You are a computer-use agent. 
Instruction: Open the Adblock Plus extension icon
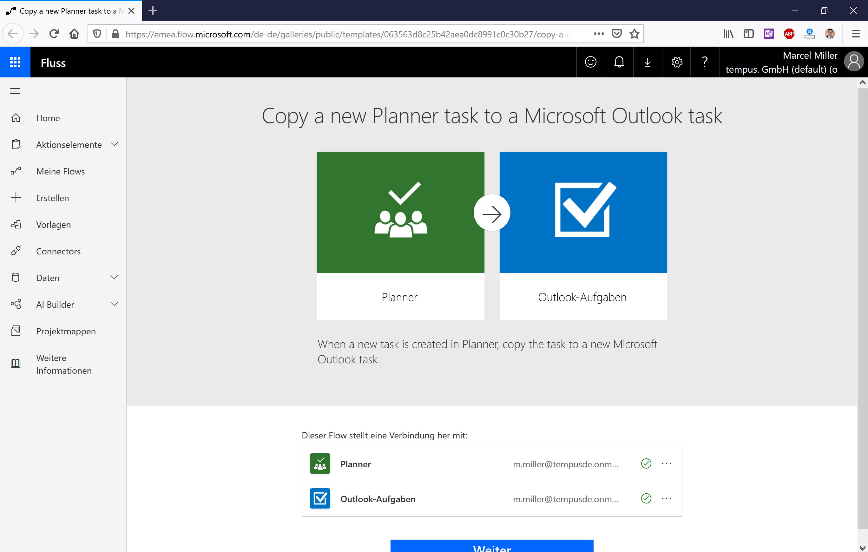789,34
